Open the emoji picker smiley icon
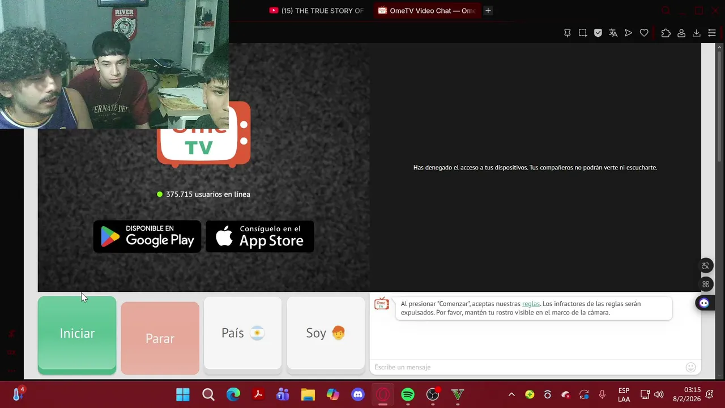 pyautogui.click(x=690, y=367)
